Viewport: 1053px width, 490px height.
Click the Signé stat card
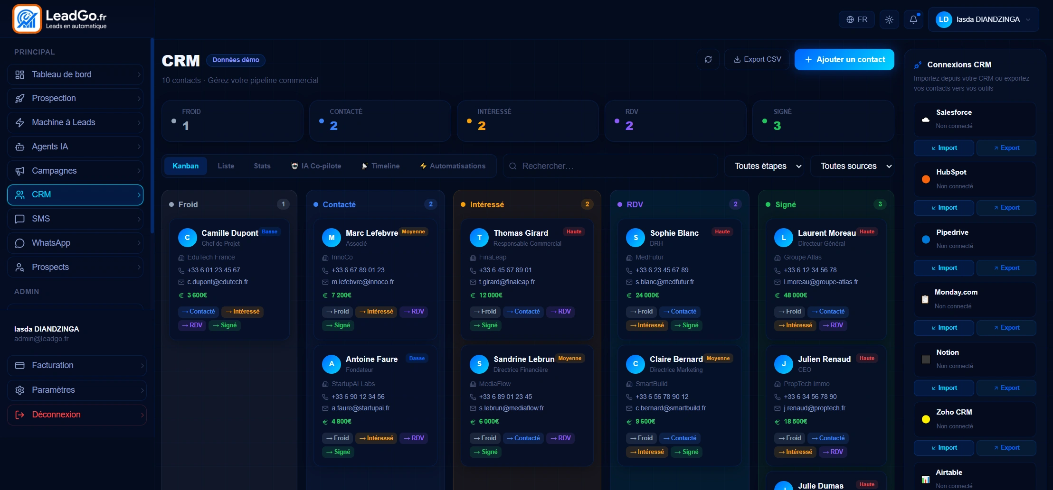[824, 120]
